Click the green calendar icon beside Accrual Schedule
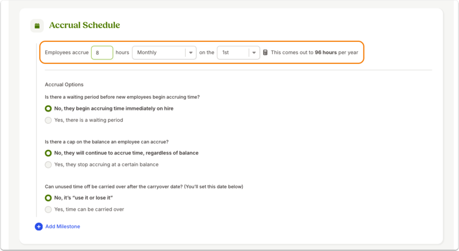The width and height of the screenshot is (459, 251). click(37, 26)
